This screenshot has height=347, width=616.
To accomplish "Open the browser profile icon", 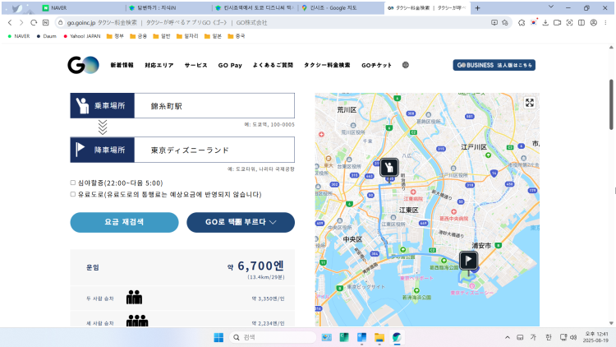I will coord(594,22).
